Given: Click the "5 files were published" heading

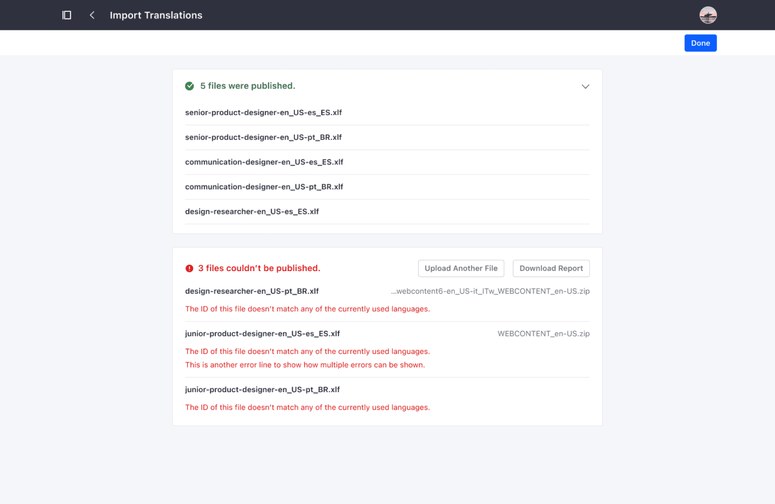Looking at the screenshot, I should tap(247, 86).
